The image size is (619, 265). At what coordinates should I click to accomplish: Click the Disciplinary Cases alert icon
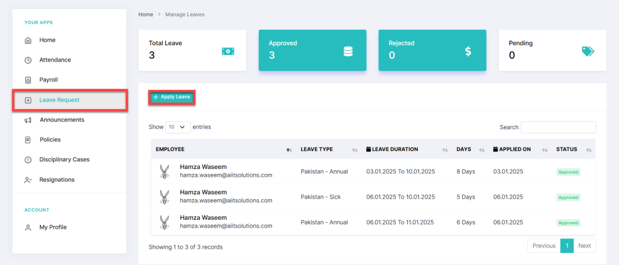pyautogui.click(x=28, y=160)
